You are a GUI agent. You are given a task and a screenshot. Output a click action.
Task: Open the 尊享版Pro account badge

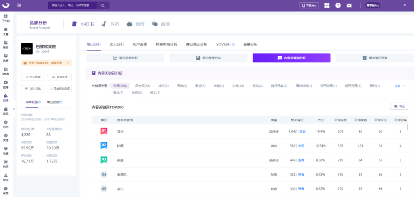[x=373, y=5]
